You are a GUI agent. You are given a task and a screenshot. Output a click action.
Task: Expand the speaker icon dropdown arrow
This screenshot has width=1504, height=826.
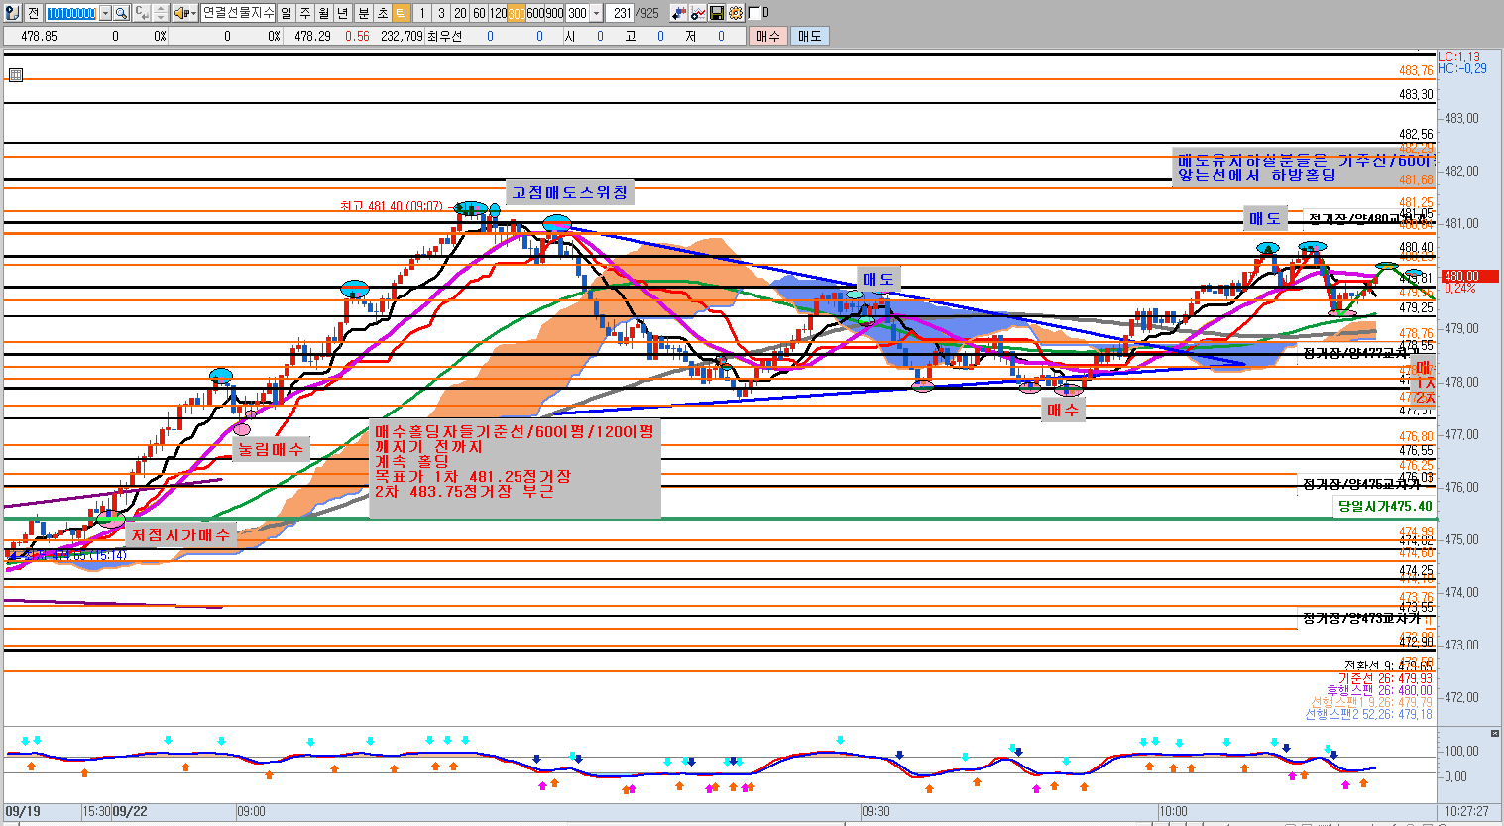pyautogui.click(x=192, y=13)
